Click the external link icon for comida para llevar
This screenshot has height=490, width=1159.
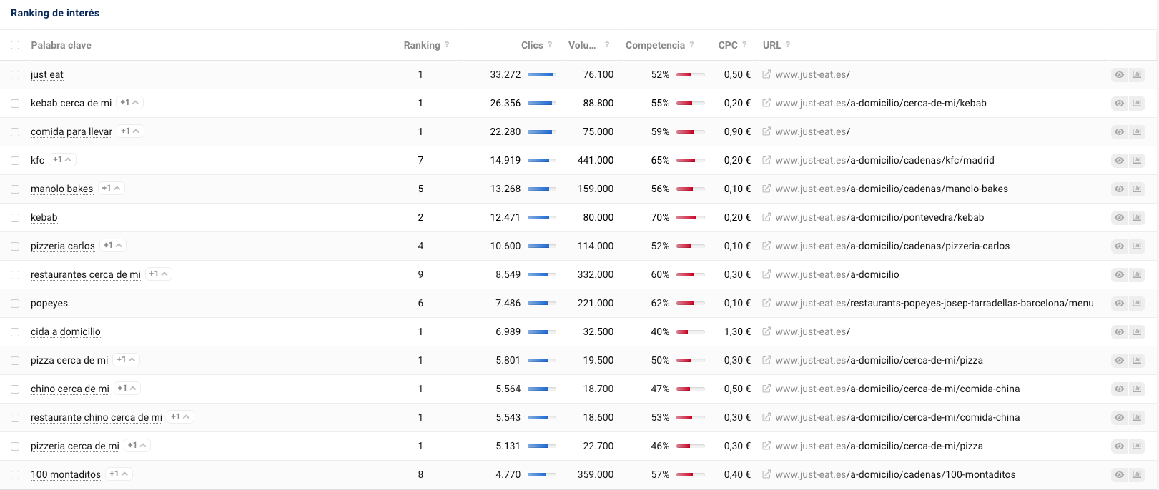[x=766, y=131]
